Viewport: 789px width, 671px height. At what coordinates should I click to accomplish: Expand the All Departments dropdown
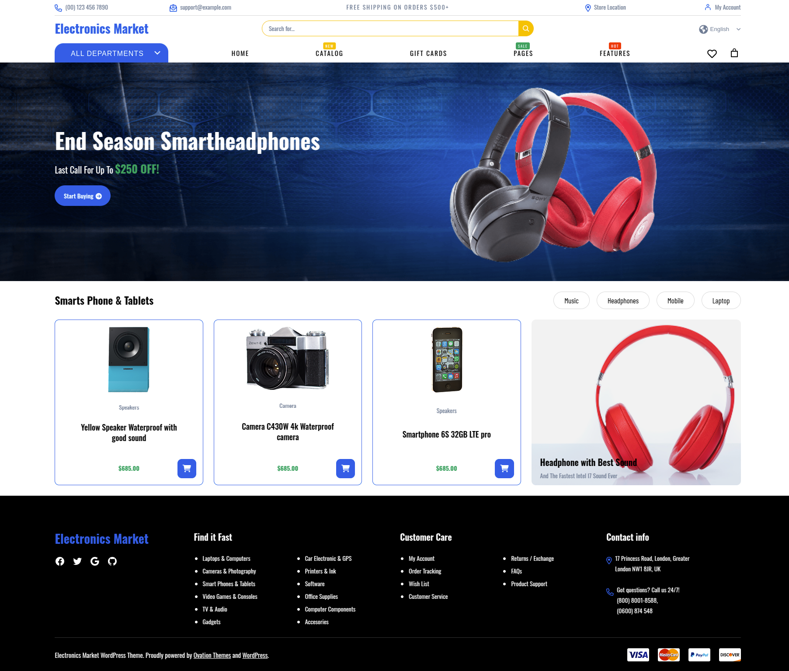(x=111, y=53)
